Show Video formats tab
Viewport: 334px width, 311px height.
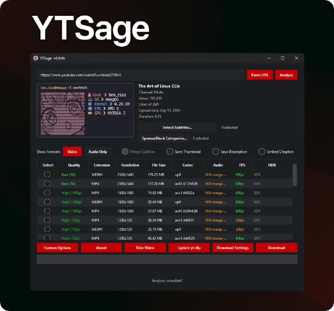click(72, 152)
